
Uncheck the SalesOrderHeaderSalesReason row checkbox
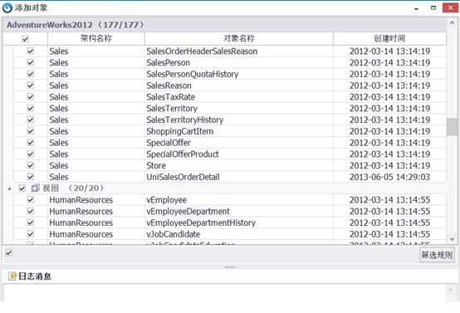[31, 51]
